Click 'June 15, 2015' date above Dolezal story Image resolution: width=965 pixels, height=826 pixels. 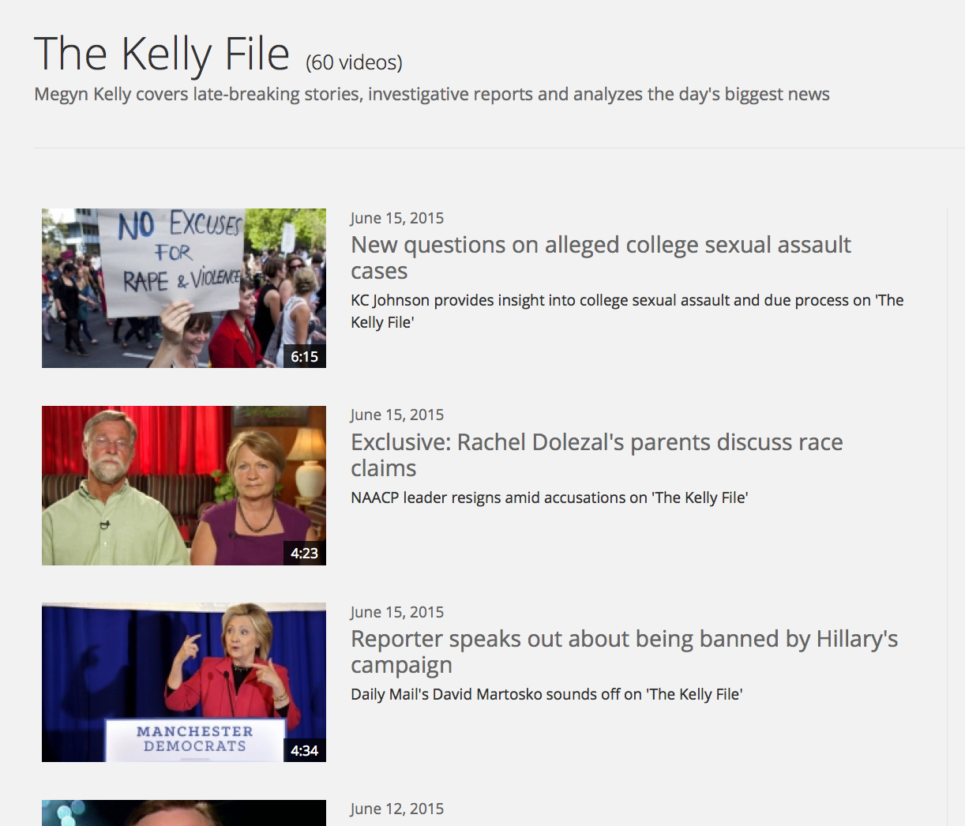397,415
